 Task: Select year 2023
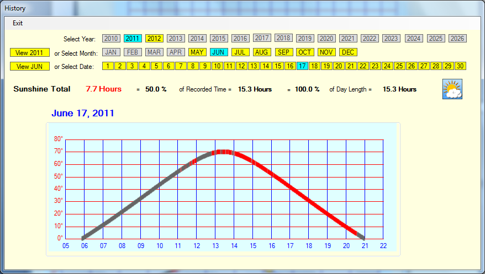point(391,38)
